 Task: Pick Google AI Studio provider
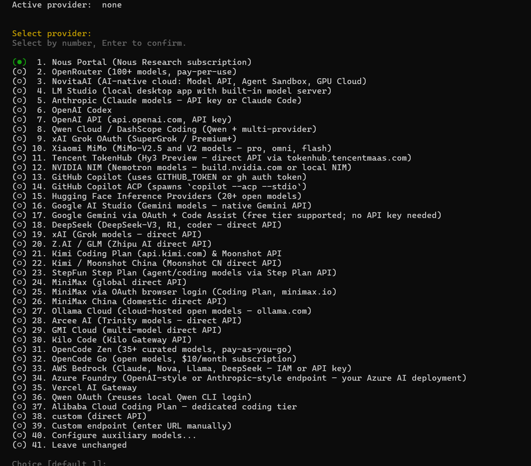pyautogui.click(x=162, y=206)
